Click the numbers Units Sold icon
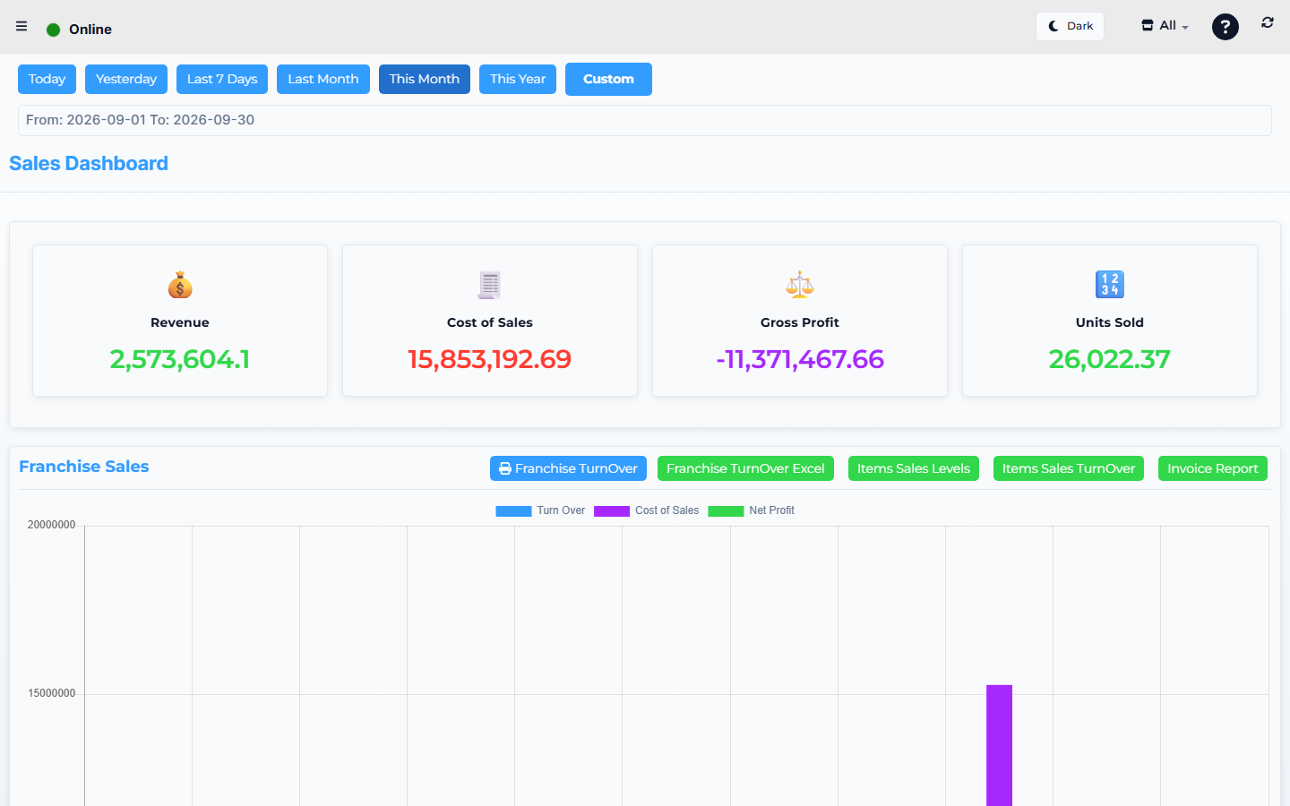This screenshot has width=1290, height=806. coord(1110,285)
